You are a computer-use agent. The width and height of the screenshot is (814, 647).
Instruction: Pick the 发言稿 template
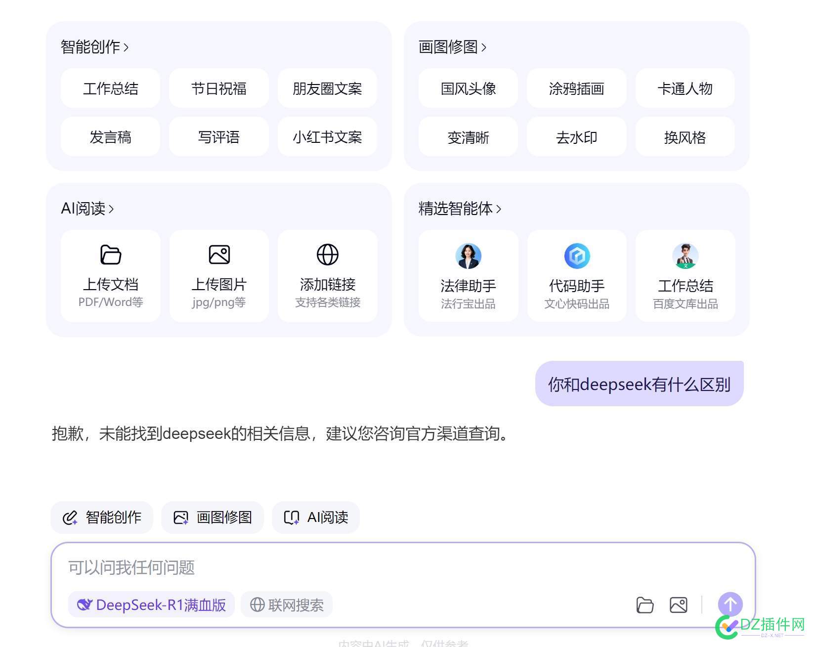[110, 137]
